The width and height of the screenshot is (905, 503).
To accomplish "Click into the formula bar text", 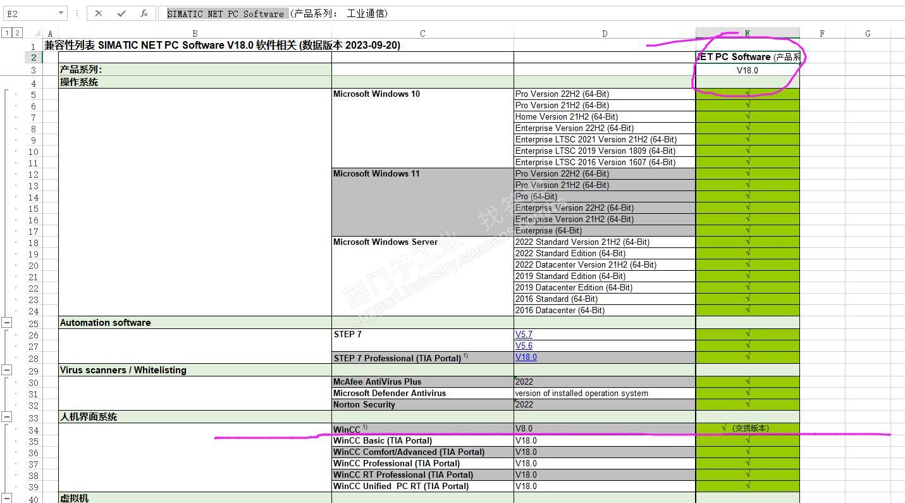I will click(x=531, y=13).
